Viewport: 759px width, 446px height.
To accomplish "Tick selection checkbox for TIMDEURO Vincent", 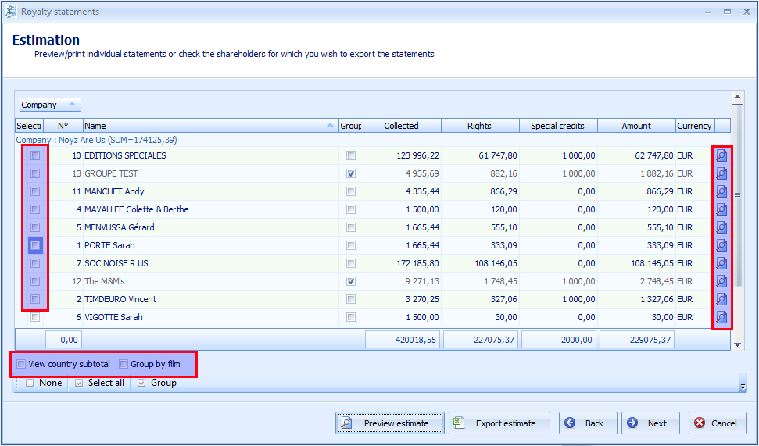I will click(35, 299).
